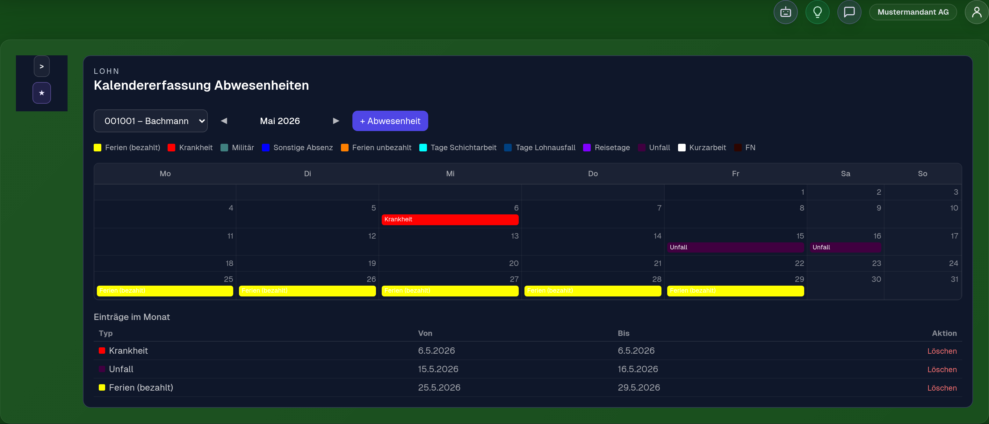989x424 pixels.
Task: Click the star favorites icon
Action: click(41, 93)
